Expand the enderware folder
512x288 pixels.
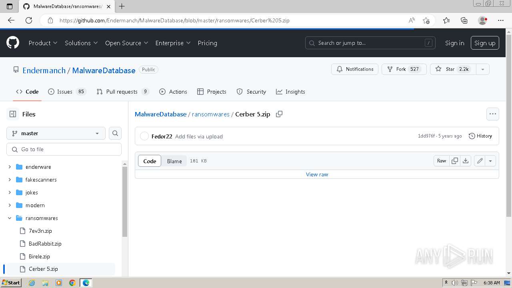(10, 167)
